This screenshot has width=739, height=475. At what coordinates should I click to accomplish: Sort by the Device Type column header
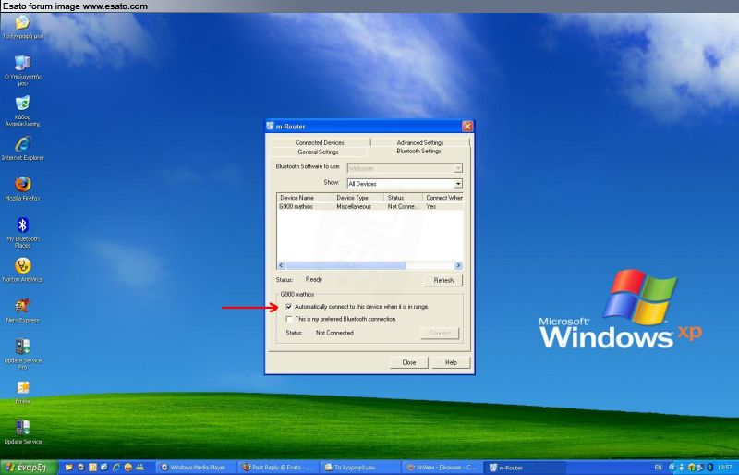click(x=358, y=197)
